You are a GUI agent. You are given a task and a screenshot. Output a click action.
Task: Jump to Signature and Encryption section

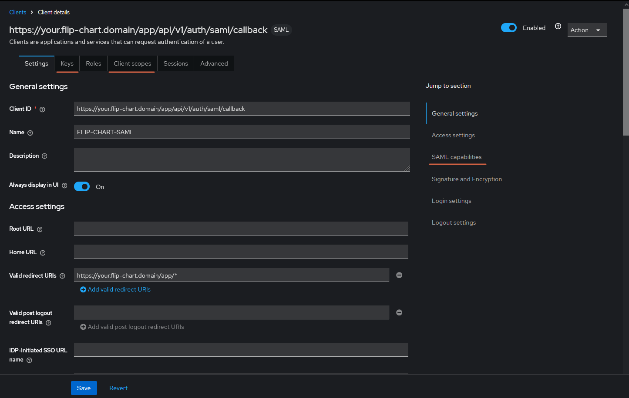tap(467, 179)
